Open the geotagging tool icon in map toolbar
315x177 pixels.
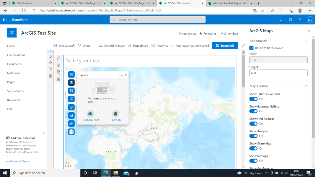click(71, 107)
